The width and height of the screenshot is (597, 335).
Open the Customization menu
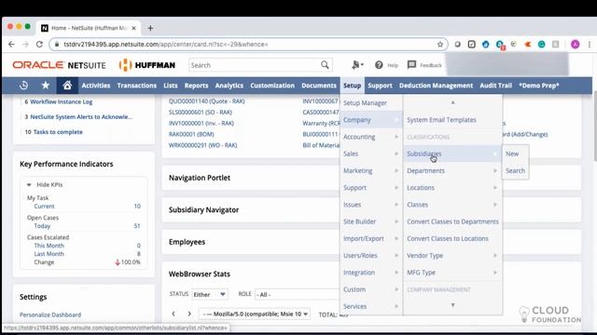click(x=272, y=86)
